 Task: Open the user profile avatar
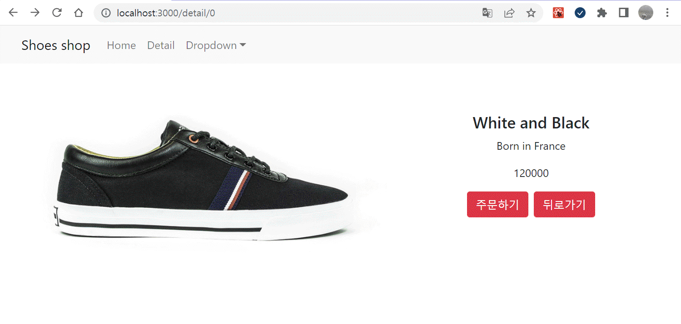tap(646, 13)
